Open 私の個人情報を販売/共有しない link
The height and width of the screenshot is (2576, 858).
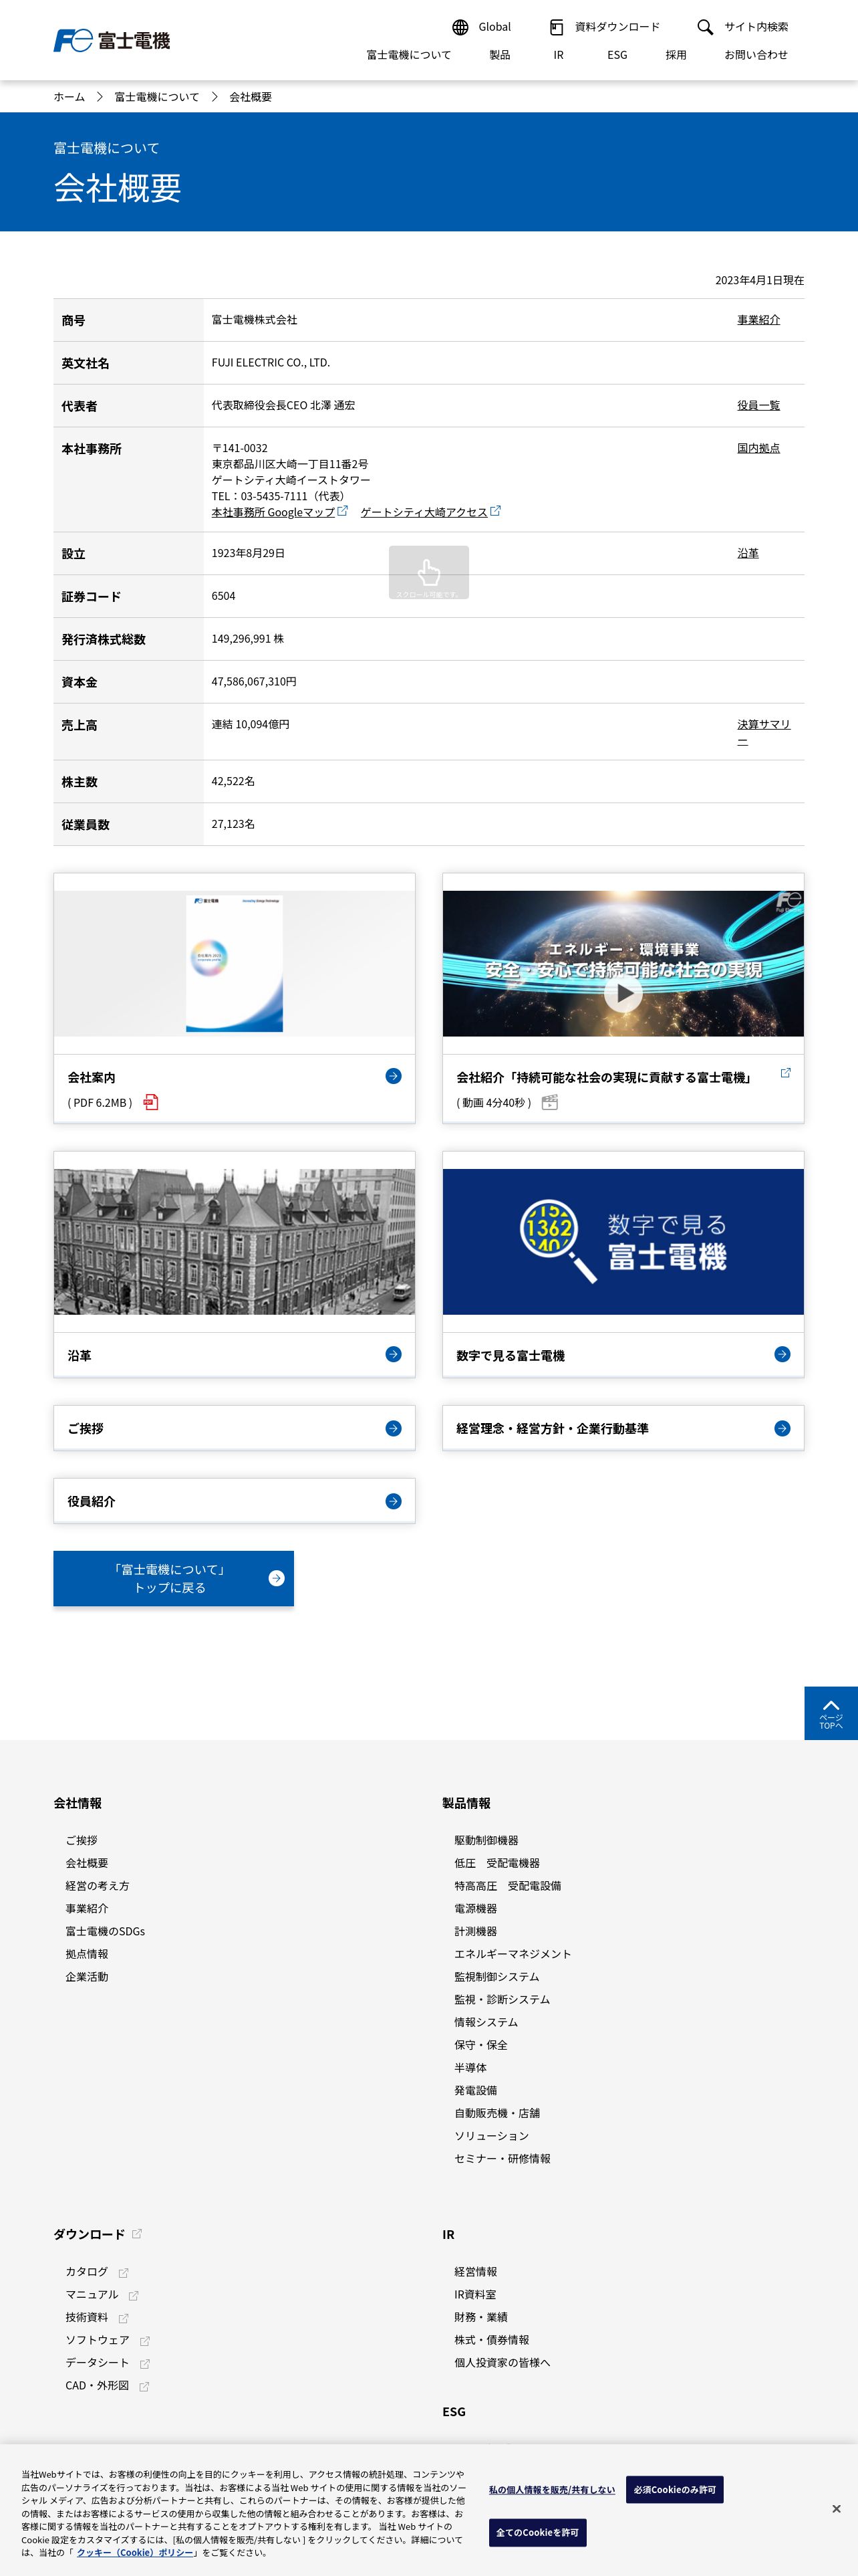551,2489
